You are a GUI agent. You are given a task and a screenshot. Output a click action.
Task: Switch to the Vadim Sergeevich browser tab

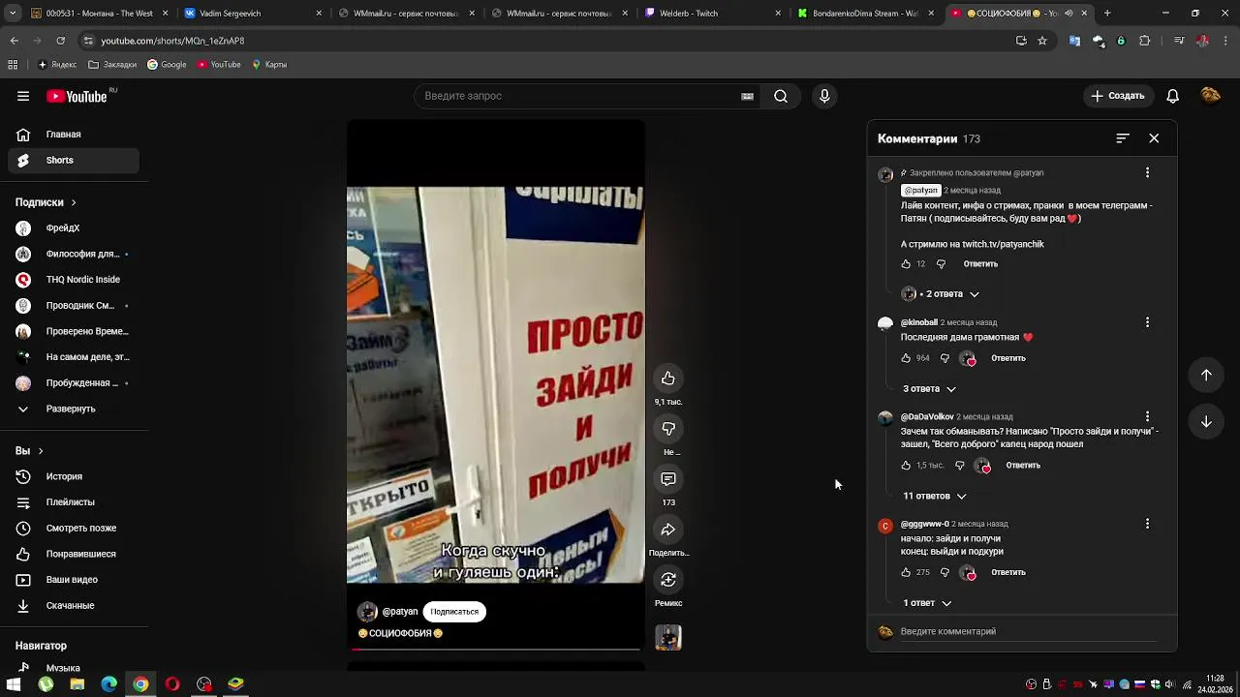tap(252, 14)
